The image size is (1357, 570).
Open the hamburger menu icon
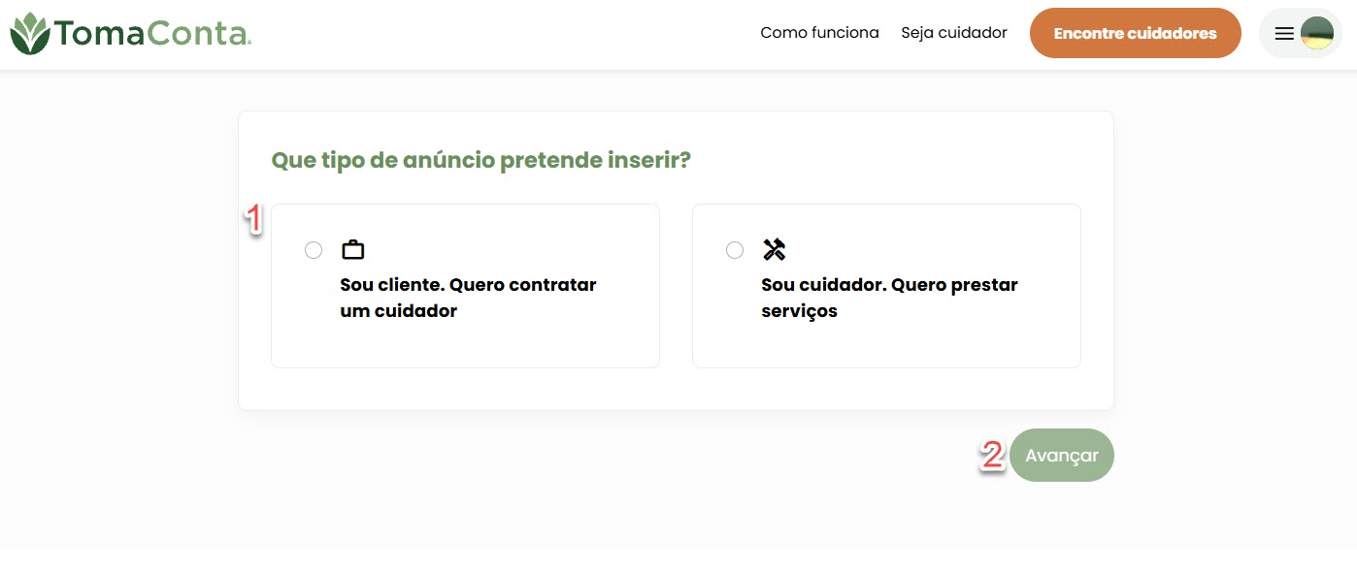pyautogui.click(x=1283, y=34)
